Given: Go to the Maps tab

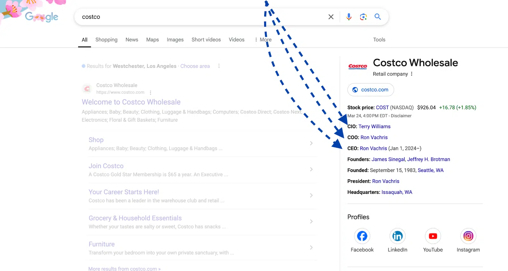Looking at the screenshot, I should tap(152, 40).
